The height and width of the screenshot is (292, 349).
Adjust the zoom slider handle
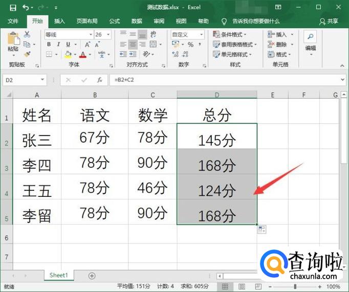click(x=295, y=287)
